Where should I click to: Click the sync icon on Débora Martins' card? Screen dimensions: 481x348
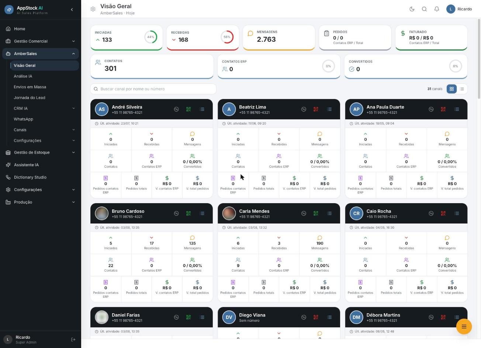pyautogui.click(x=431, y=317)
